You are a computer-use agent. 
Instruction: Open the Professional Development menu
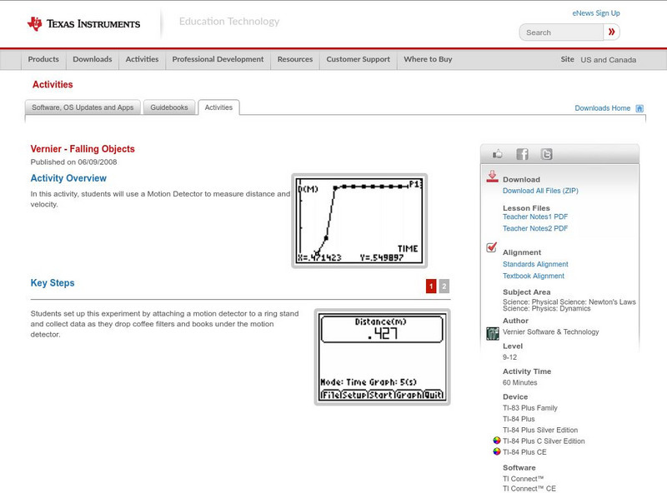[218, 59]
